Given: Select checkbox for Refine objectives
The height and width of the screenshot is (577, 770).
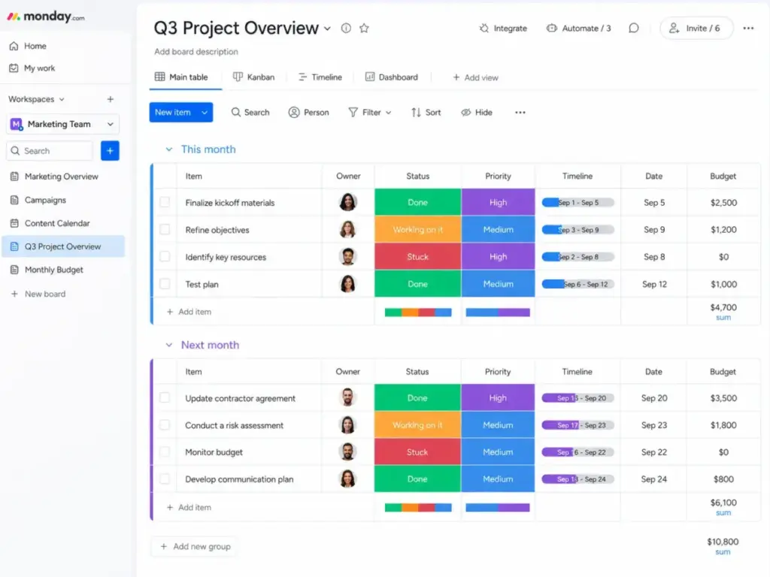Looking at the screenshot, I should tap(165, 230).
